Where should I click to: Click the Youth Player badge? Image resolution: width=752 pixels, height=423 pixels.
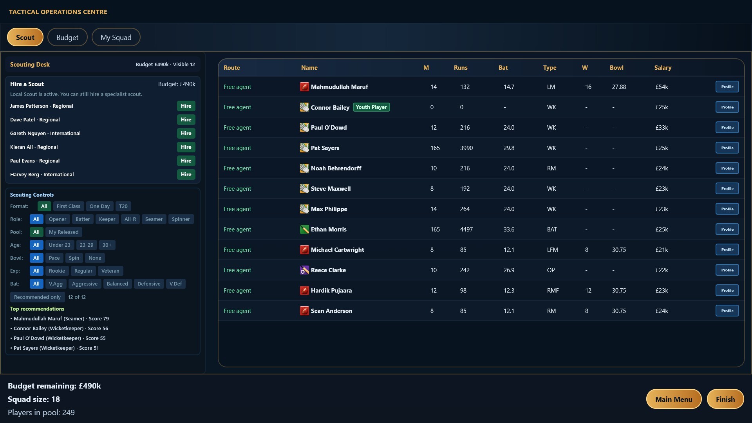tap(371, 107)
